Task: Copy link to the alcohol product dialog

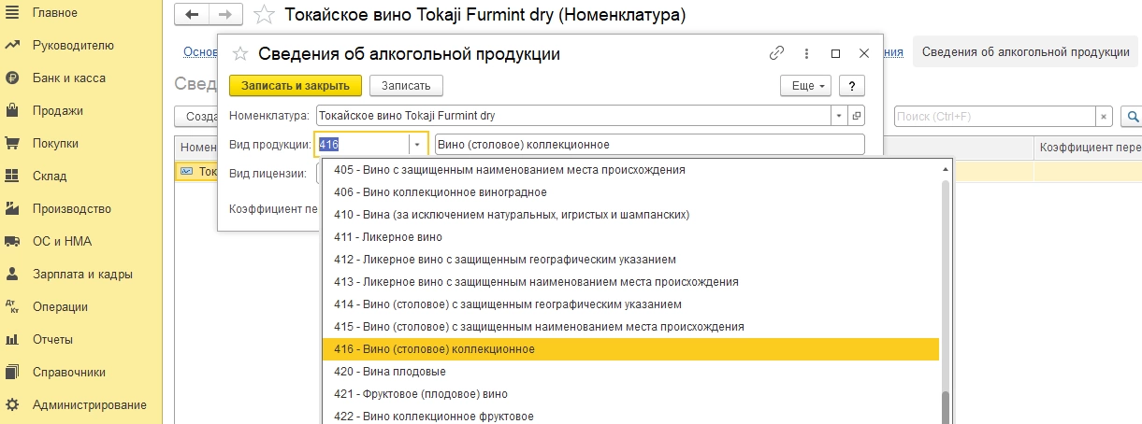Action: (776, 53)
